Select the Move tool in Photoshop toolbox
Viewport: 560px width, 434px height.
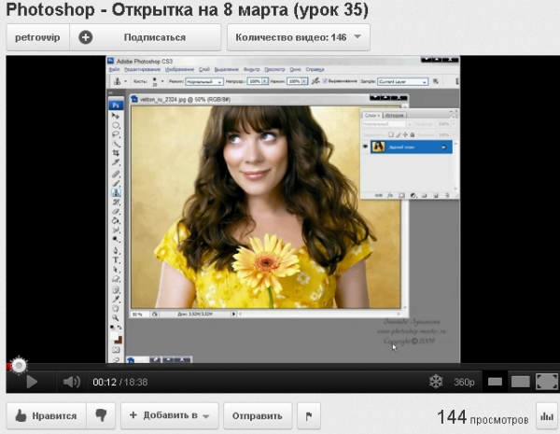tap(116, 116)
